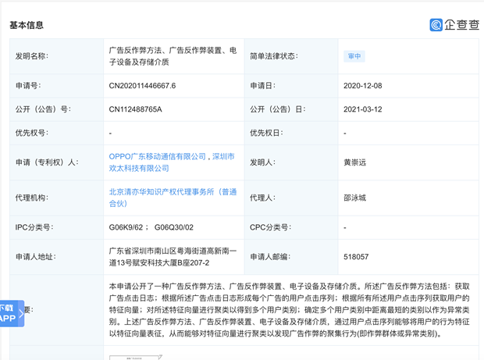Open OPPO广东移动通信有限公司 applicant link
This screenshot has width=484, height=360.
(158, 156)
